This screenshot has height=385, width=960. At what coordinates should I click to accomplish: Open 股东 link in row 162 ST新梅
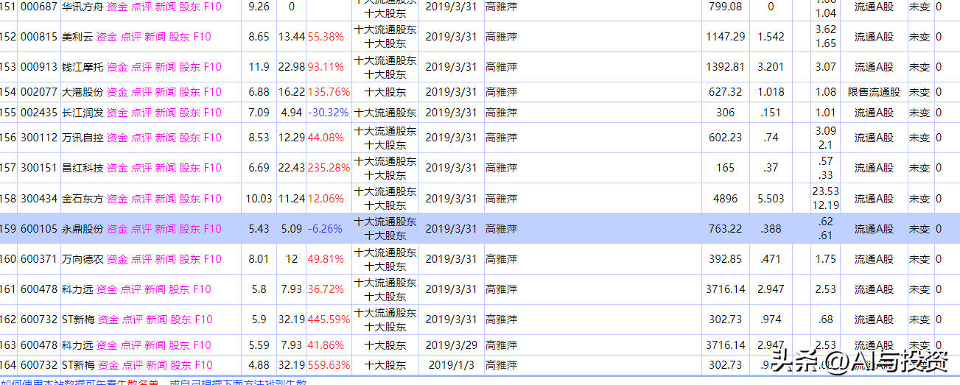181,319
